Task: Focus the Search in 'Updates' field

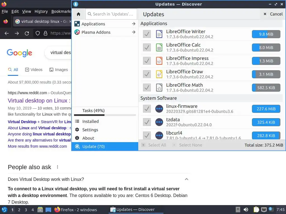Action: click(x=111, y=14)
